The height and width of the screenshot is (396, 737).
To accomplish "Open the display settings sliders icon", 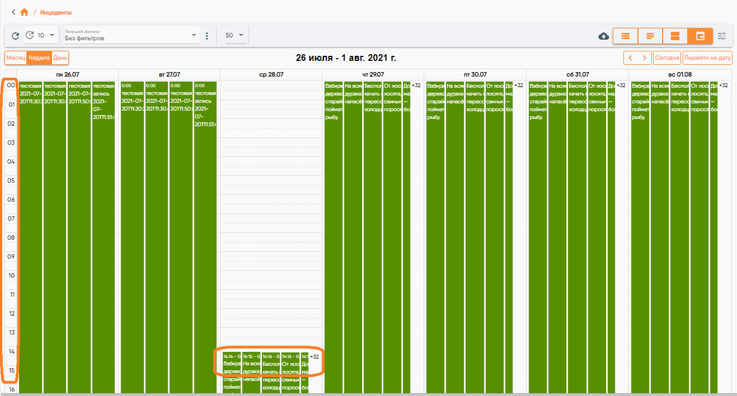I will (722, 36).
